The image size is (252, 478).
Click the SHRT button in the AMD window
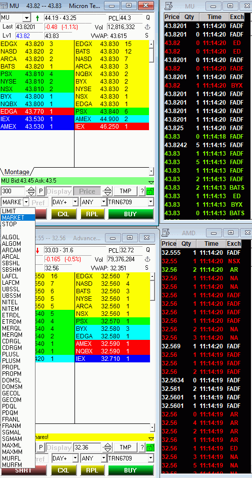click(x=24, y=471)
